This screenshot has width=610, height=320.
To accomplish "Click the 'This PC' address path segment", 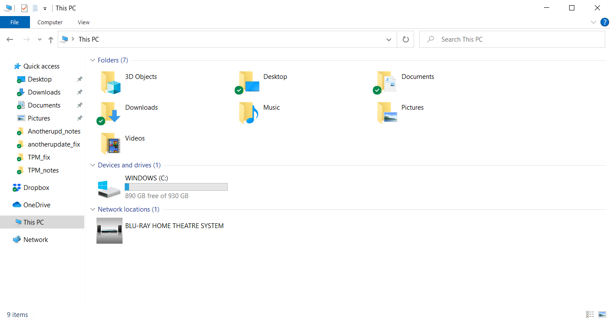I will (x=89, y=39).
